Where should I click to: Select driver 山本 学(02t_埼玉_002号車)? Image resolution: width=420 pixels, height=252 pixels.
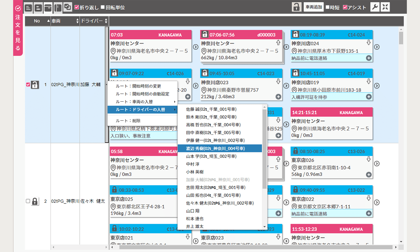click(x=220, y=156)
